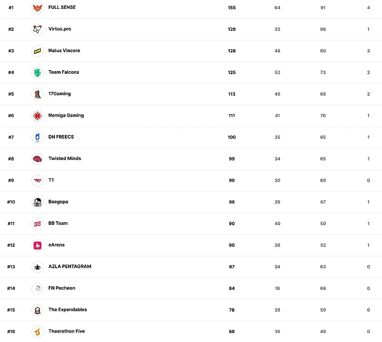Open the Theerathon Five team link

click(x=66, y=331)
